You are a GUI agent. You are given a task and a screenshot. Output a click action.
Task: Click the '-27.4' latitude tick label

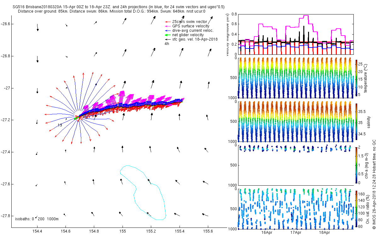click(6, 152)
